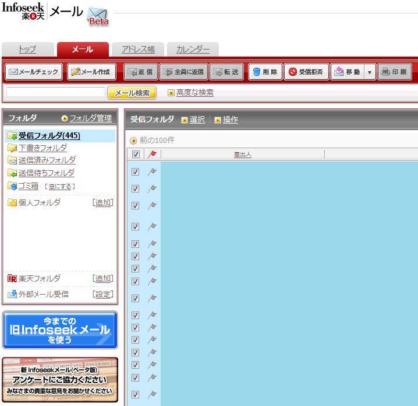Screen dimensions: 418x406
Task: Click Rakuten R icon beside 楽天フォルダ
Action: [12, 279]
